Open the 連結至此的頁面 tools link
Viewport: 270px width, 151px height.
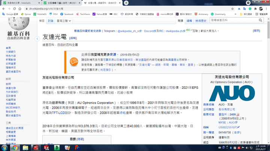click(x=15, y=128)
